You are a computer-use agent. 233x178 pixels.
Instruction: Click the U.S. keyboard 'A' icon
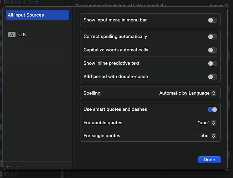click(11, 35)
